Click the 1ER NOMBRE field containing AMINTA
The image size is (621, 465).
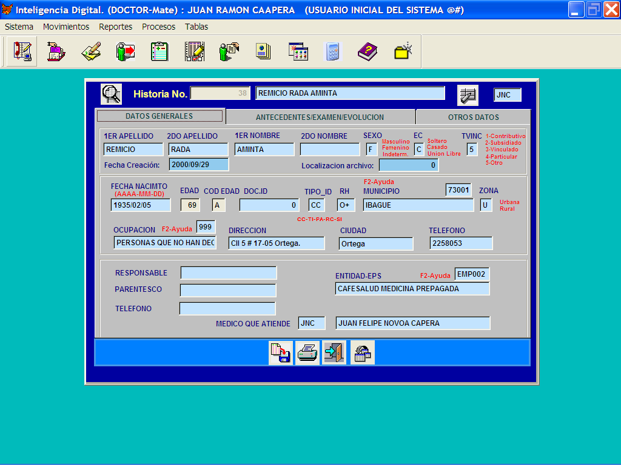pos(264,150)
